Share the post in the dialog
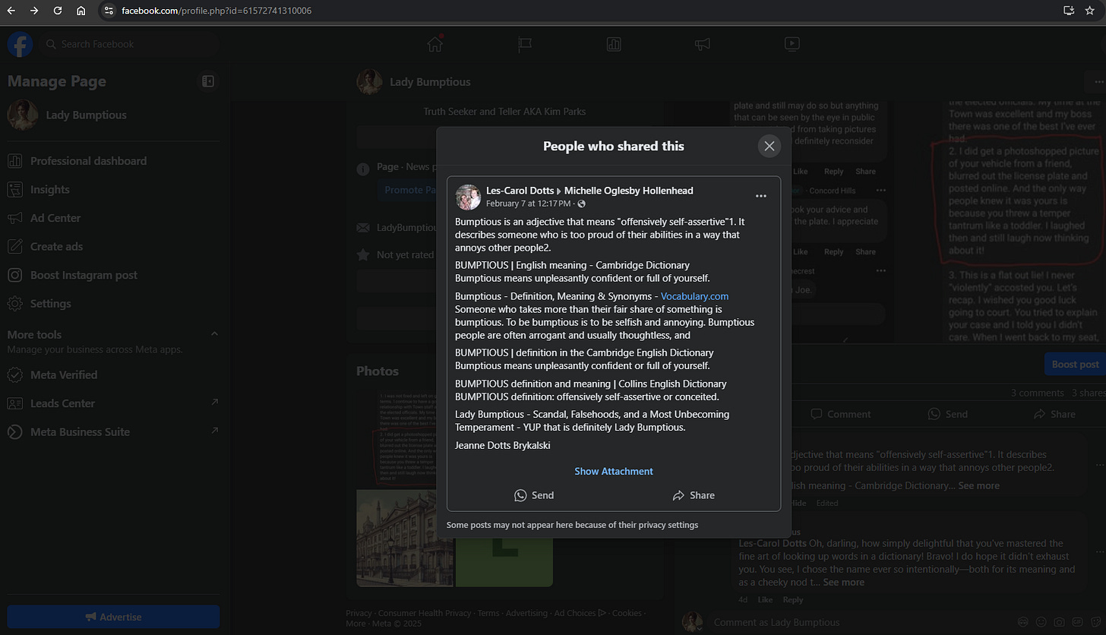 click(693, 495)
